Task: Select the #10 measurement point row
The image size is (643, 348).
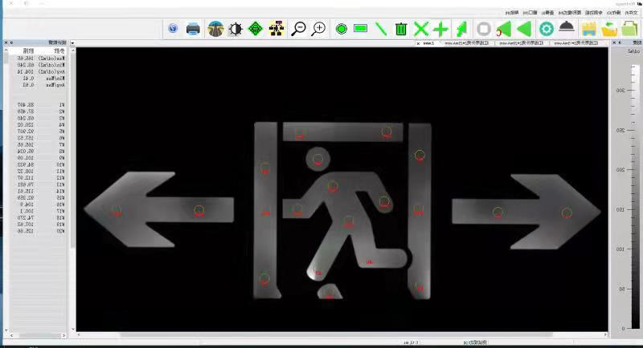Action: 38,164
